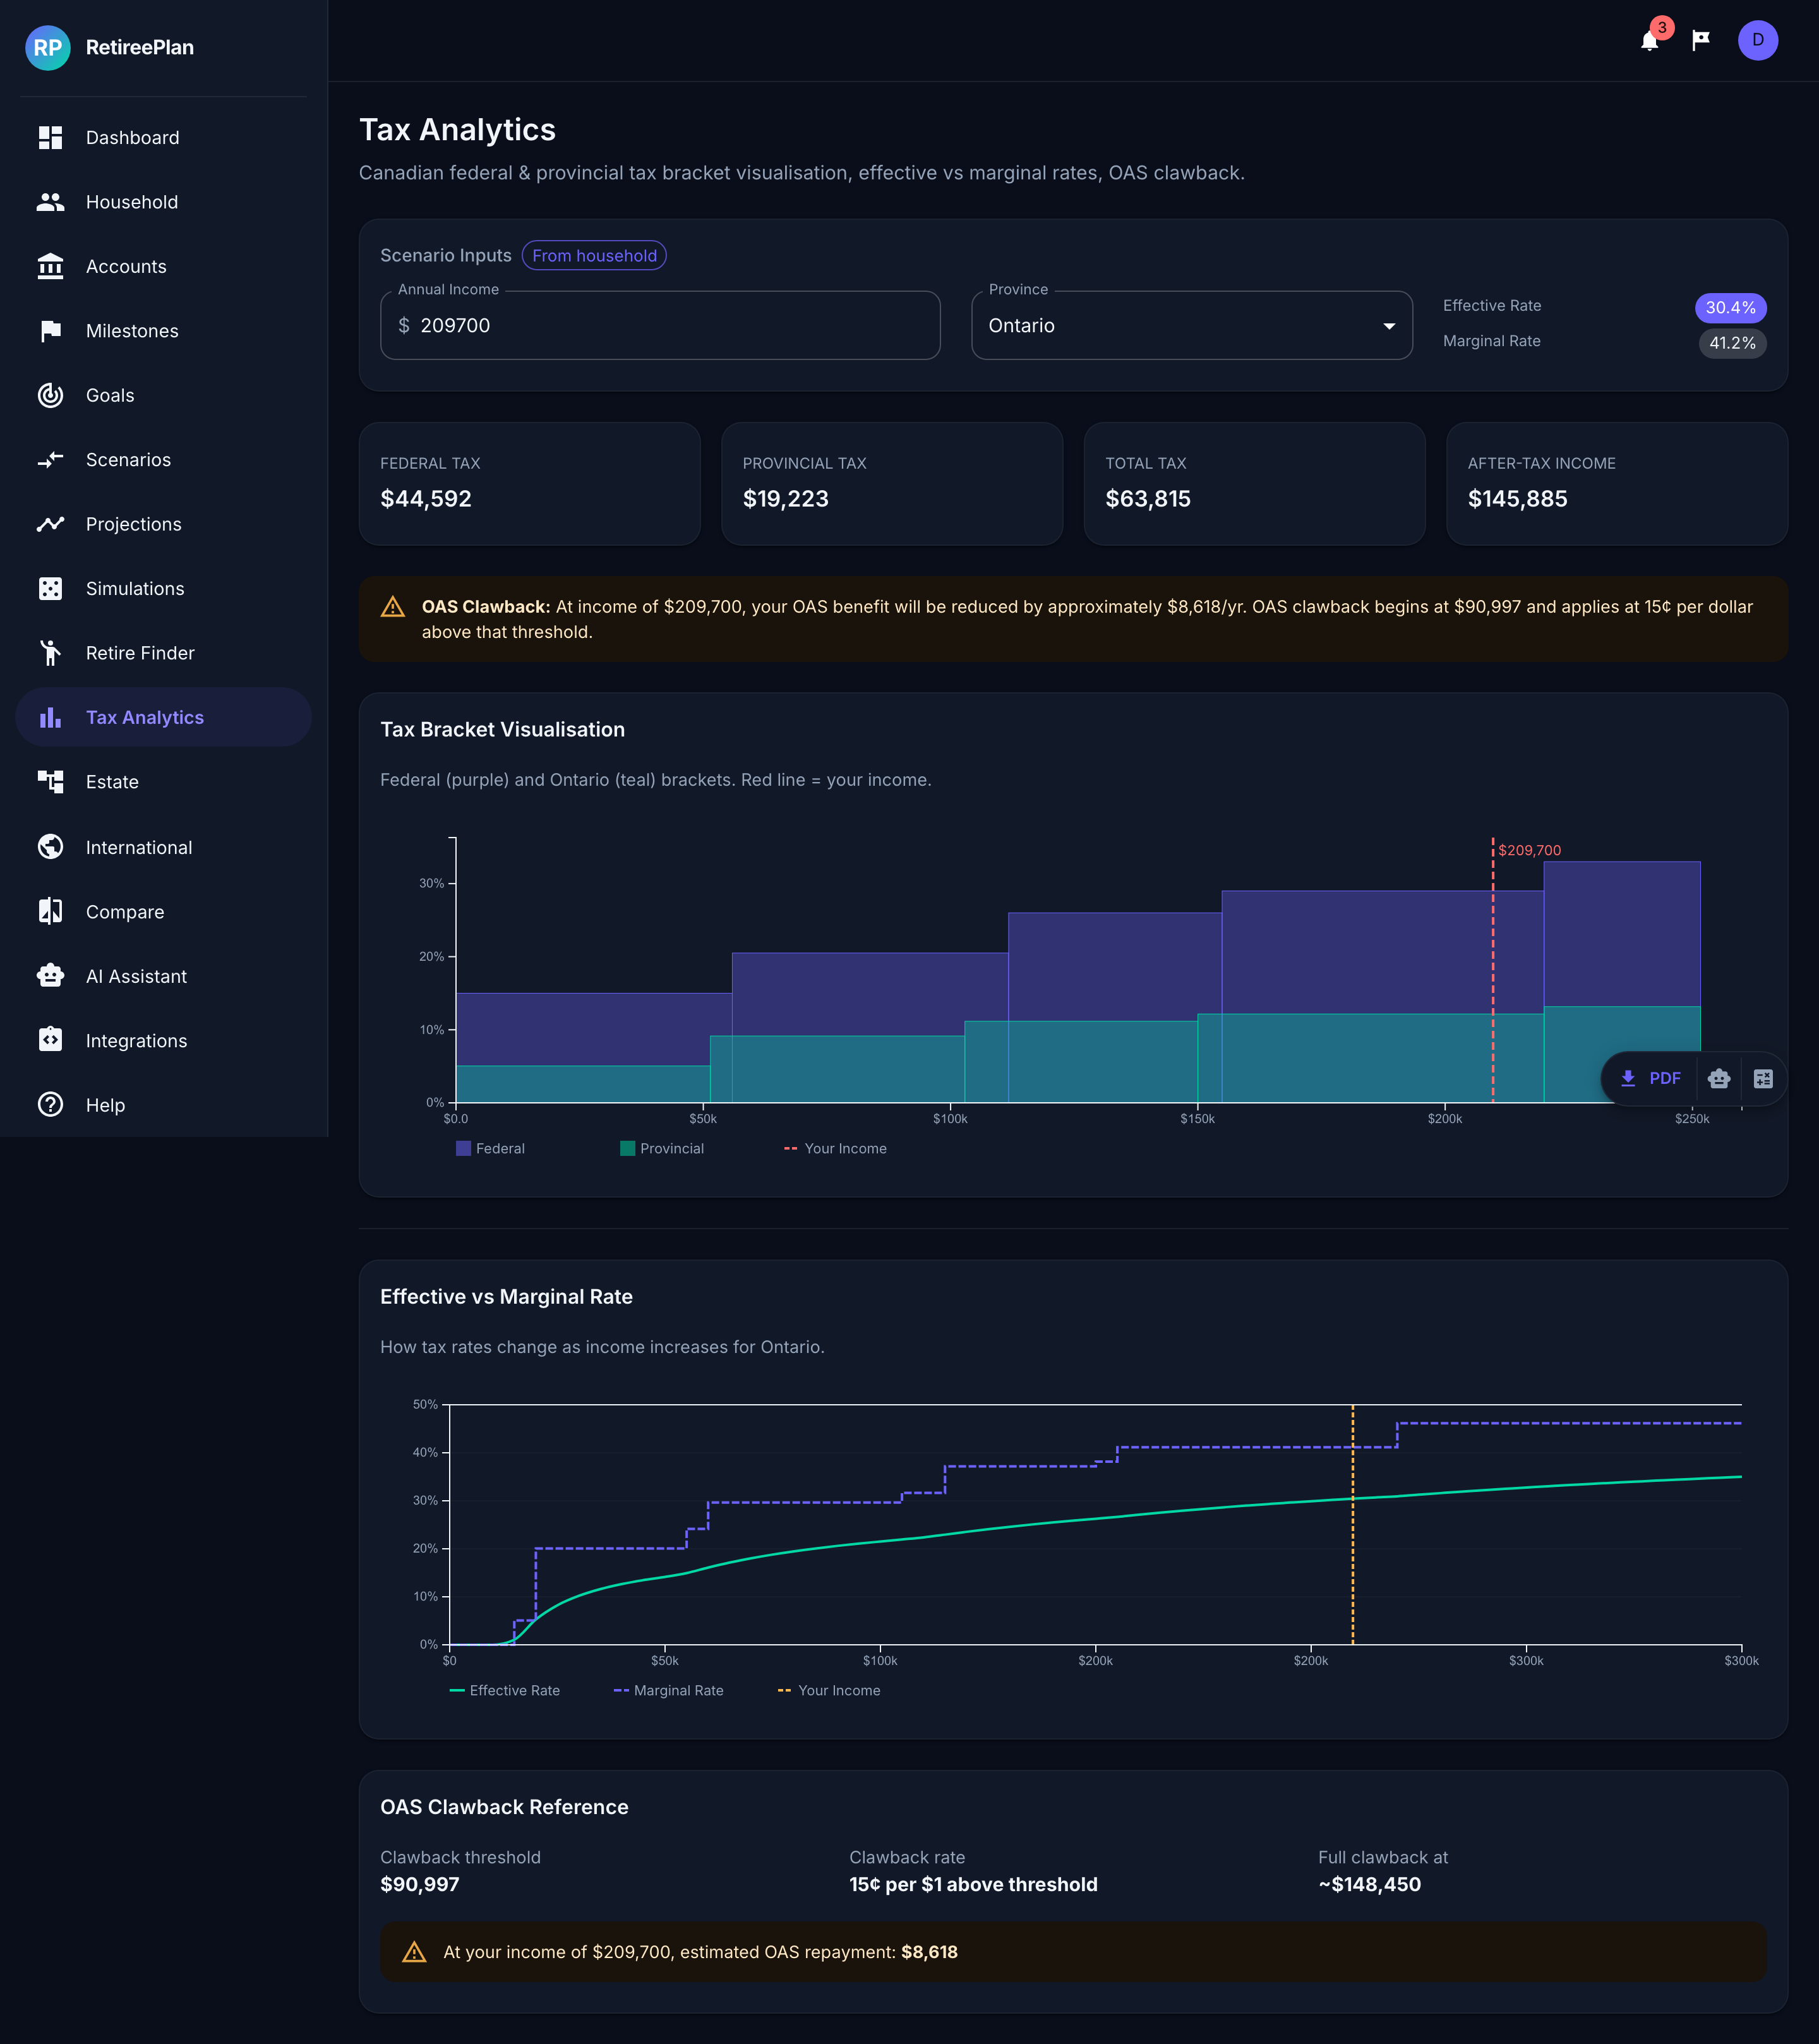Navigate to Household in sidebar

131,202
